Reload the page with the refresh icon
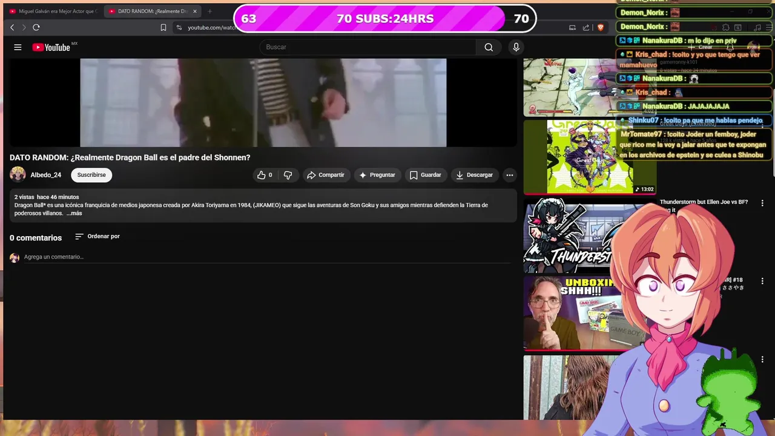The height and width of the screenshot is (436, 775). (36, 27)
